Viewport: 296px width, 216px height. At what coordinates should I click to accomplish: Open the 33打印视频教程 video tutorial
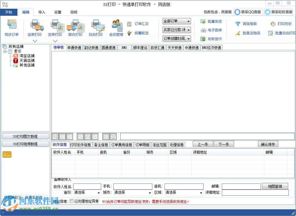(x=25, y=144)
